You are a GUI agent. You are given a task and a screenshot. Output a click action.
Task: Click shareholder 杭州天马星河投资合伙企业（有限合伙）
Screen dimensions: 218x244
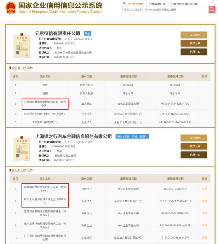coord(45,201)
